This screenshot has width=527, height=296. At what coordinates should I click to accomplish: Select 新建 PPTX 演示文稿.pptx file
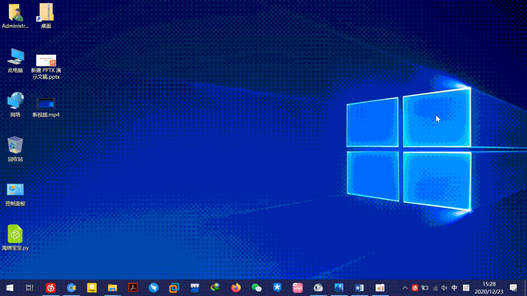pyautogui.click(x=46, y=67)
